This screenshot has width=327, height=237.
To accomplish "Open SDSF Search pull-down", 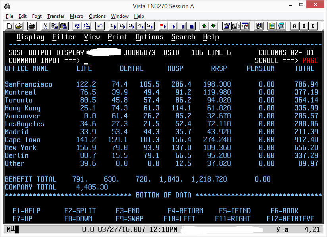I will (x=183, y=37).
